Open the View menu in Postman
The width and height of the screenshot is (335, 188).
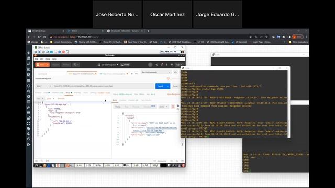tap(48, 59)
